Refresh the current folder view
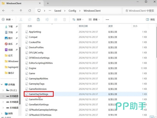The height and width of the screenshot is (118, 157). pos(30,11)
